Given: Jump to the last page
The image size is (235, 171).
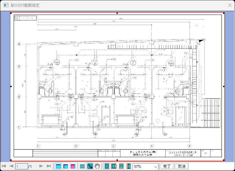Looking at the screenshot, I should (x=49, y=166).
